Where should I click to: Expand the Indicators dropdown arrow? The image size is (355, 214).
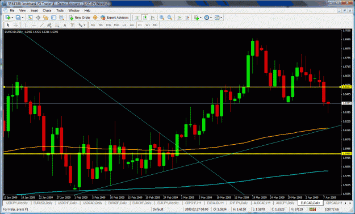pos(201,18)
